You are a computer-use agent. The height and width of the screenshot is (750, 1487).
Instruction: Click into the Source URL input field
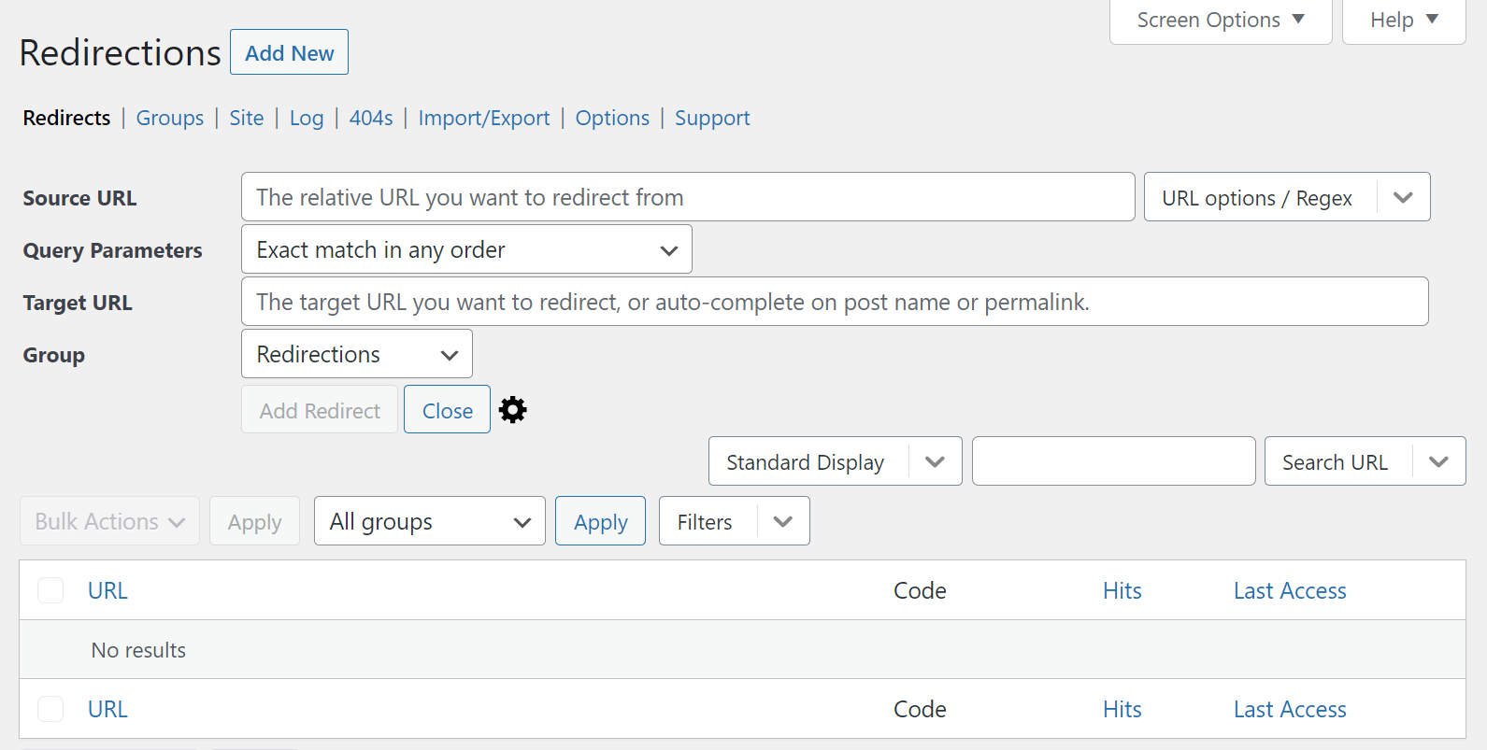coord(687,197)
